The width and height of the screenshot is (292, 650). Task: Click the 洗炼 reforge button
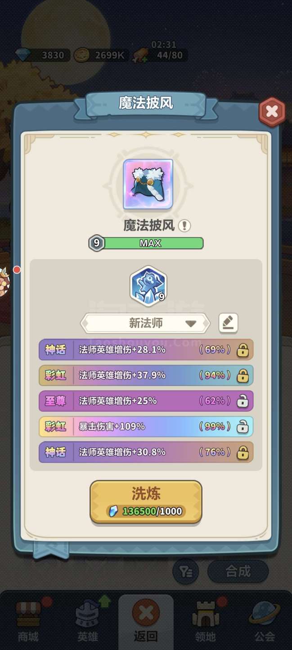146,502
